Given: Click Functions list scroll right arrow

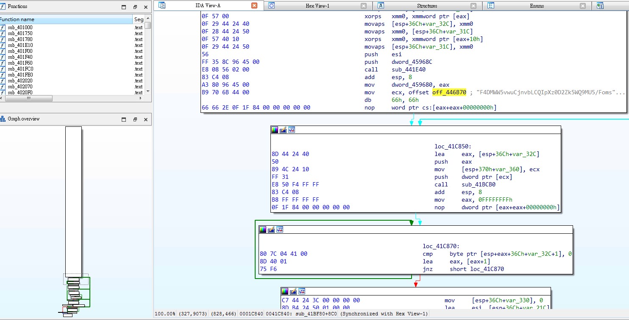Looking at the screenshot, I should (141, 98).
